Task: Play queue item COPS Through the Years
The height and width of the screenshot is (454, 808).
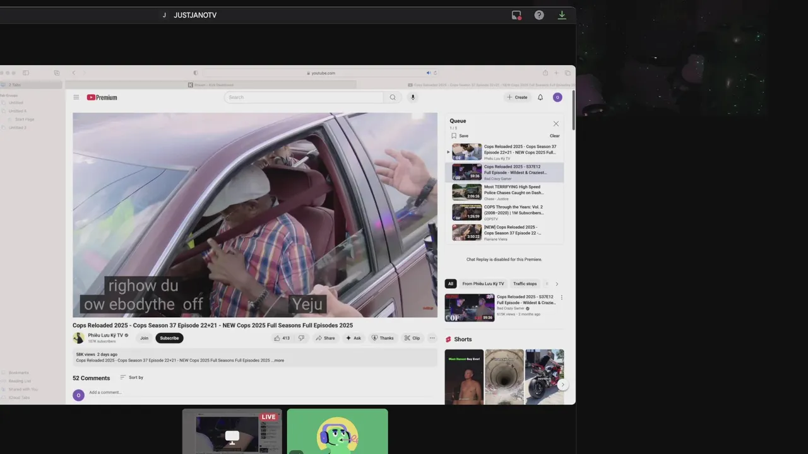Action: [x=505, y=212]
